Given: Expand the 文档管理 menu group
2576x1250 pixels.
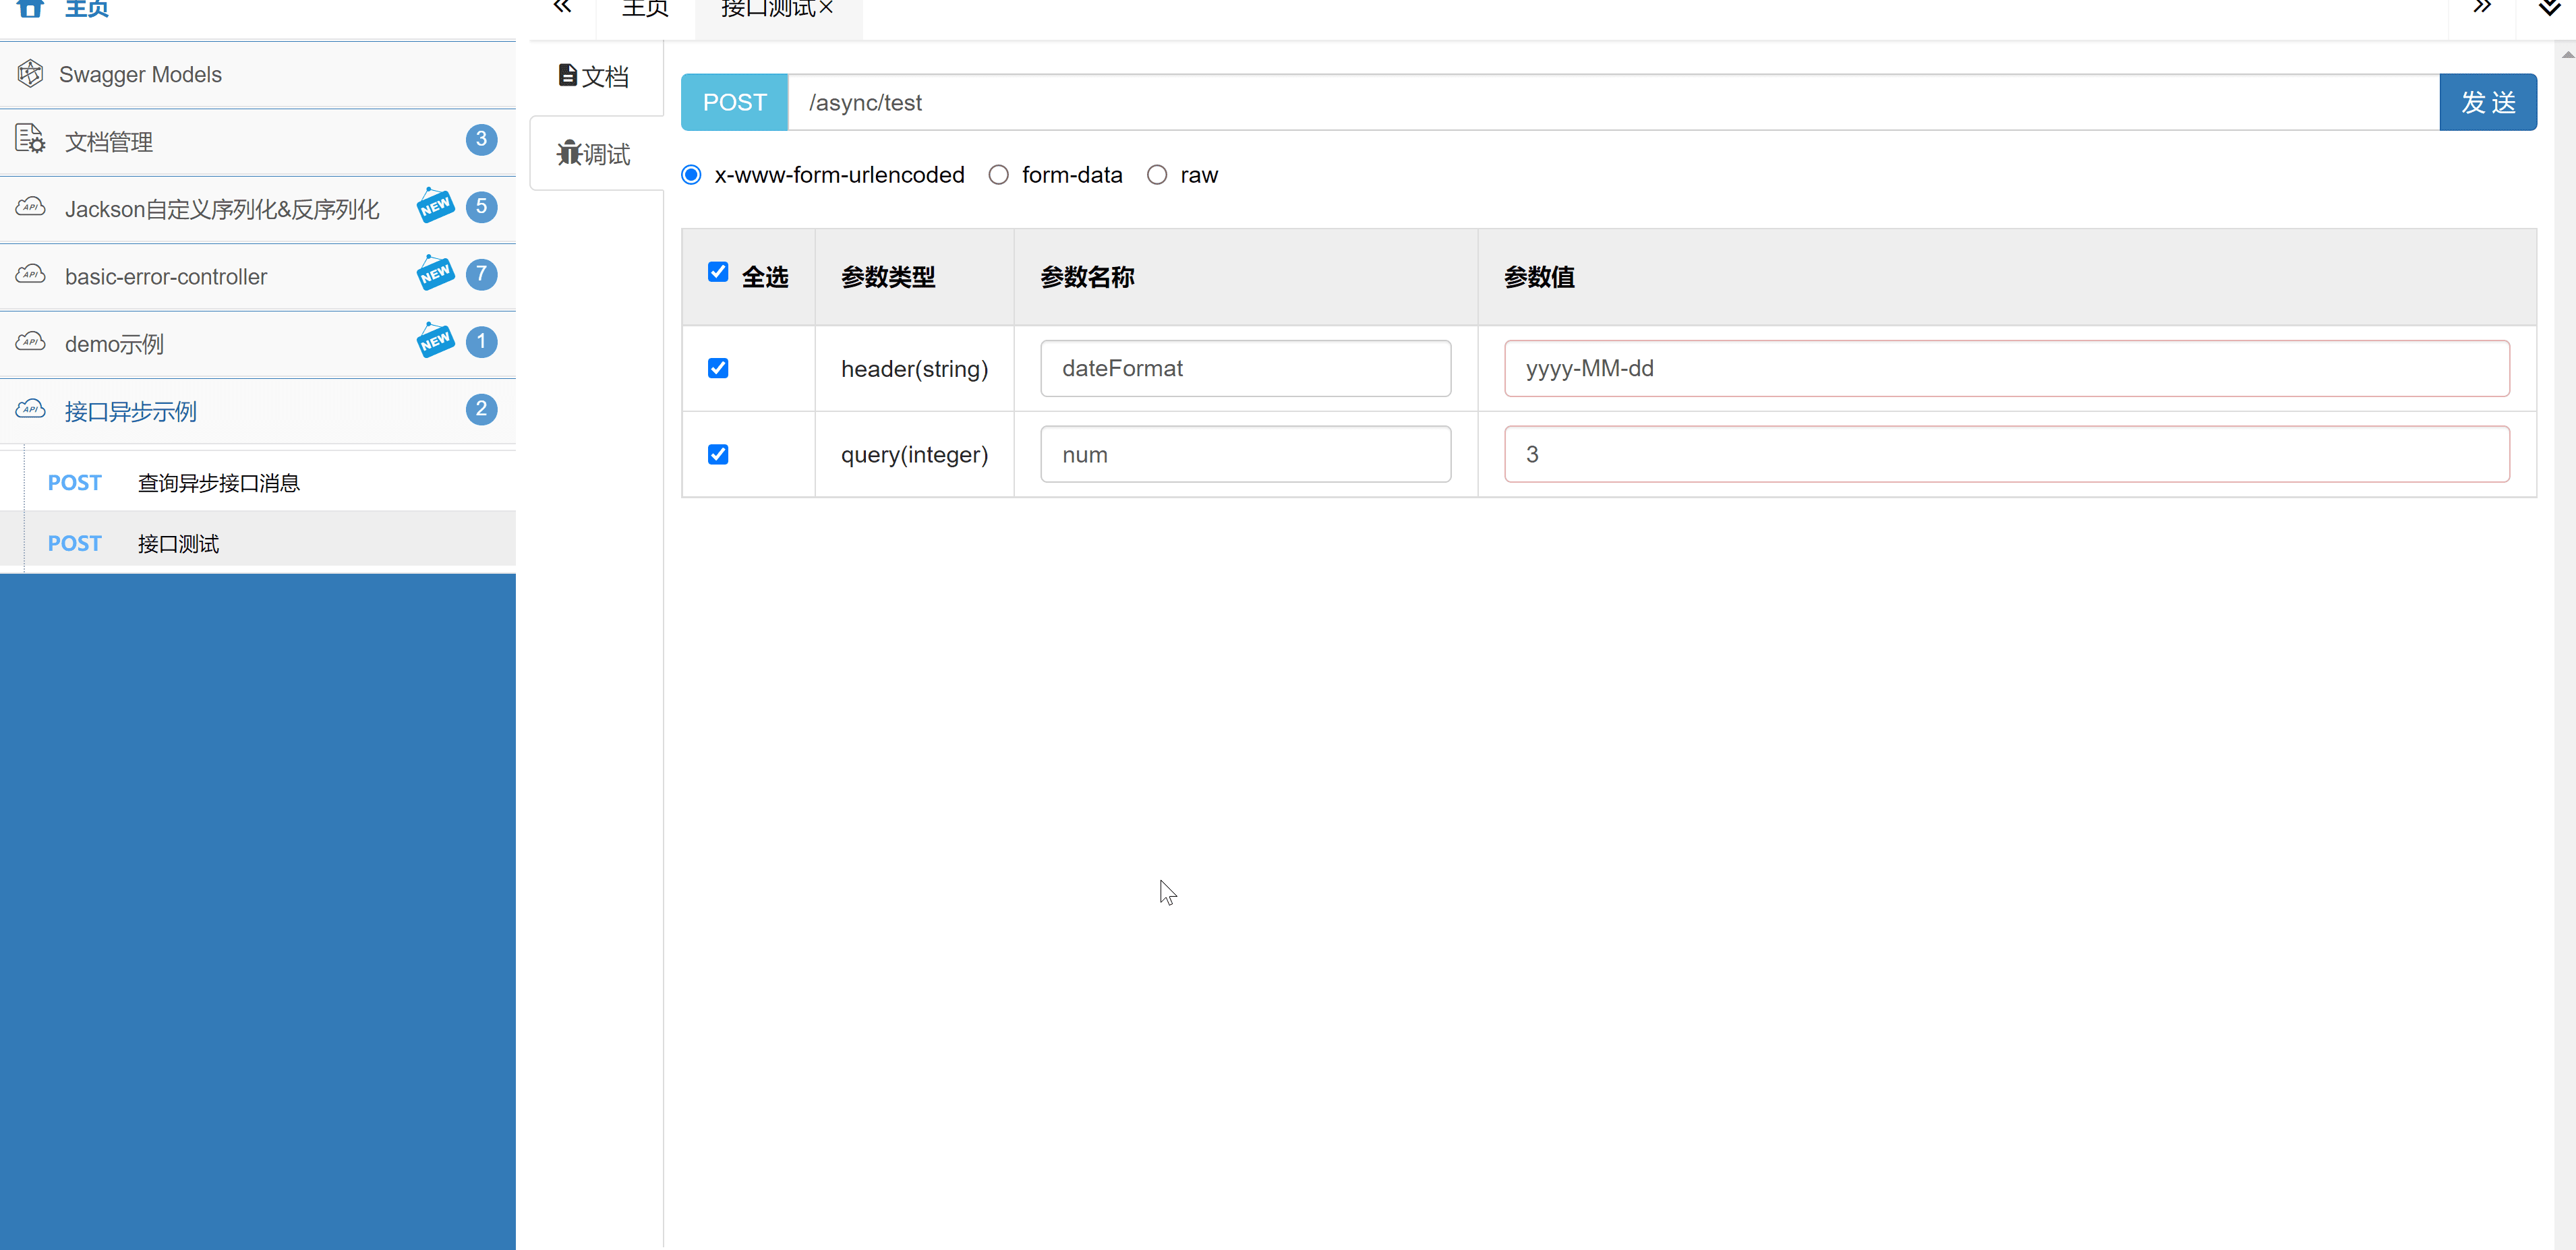Looking at the screenshot, I should tap(258, 142).
